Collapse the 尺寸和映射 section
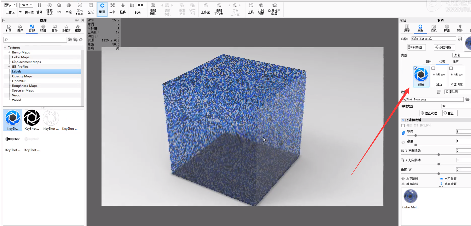The width and height of the screenshot is (471, 226). coord(403,120)
